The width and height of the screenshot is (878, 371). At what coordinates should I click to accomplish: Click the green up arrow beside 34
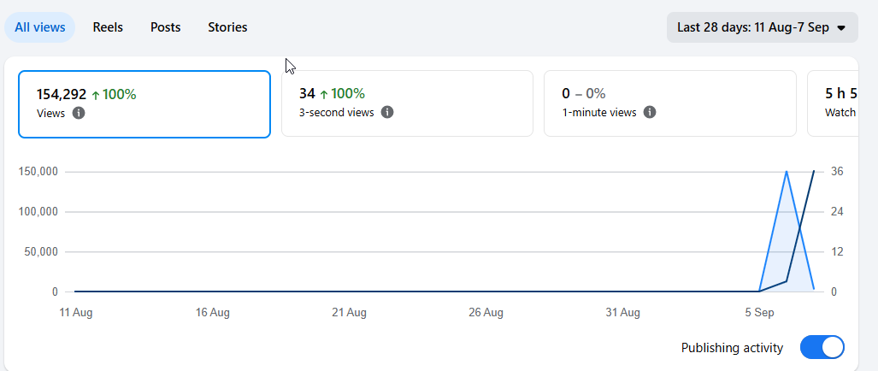(324, 95)
